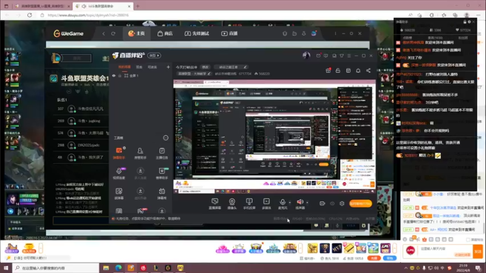Screen dimensions: 486x273
Task: Expand the bottom-left douyu panel arrow
Action: 41,248
